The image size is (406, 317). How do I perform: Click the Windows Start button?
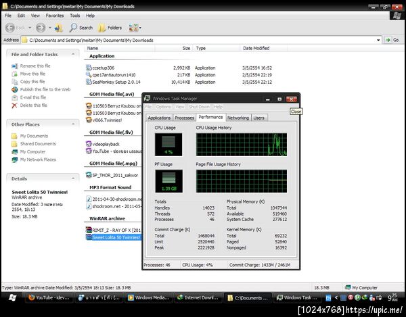click(x=12, y=297)
